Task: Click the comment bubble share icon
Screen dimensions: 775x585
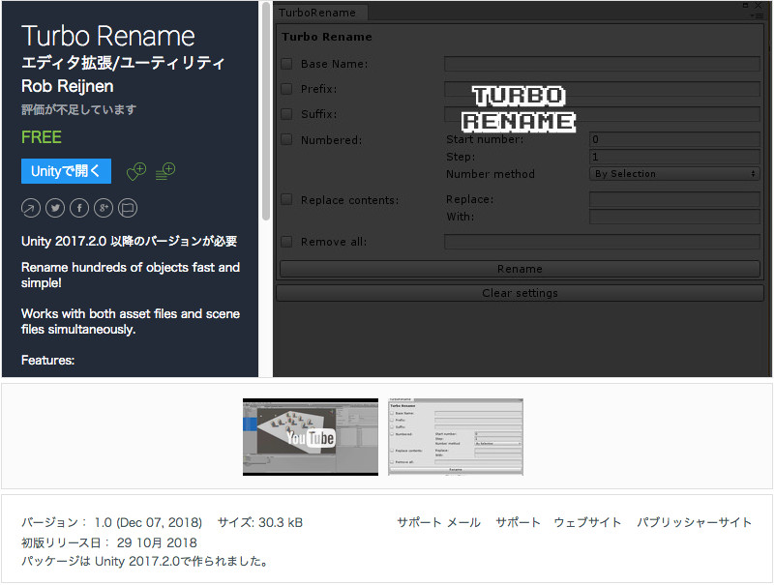Action: point(128,208)
